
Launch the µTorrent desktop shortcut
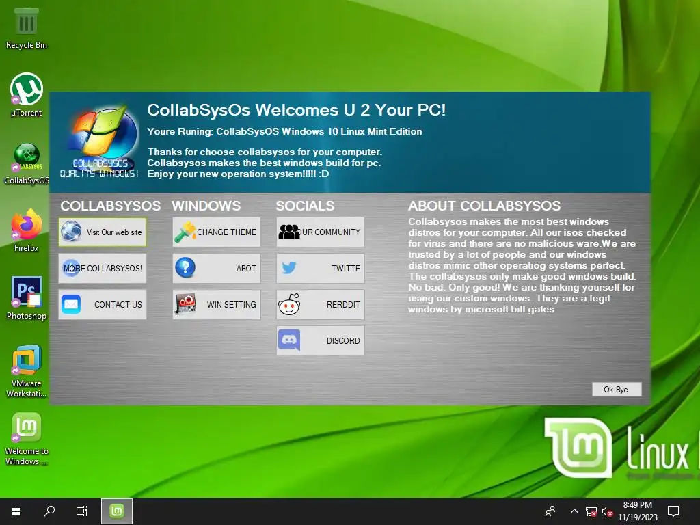pyautogui.click(x=27, y=94)
